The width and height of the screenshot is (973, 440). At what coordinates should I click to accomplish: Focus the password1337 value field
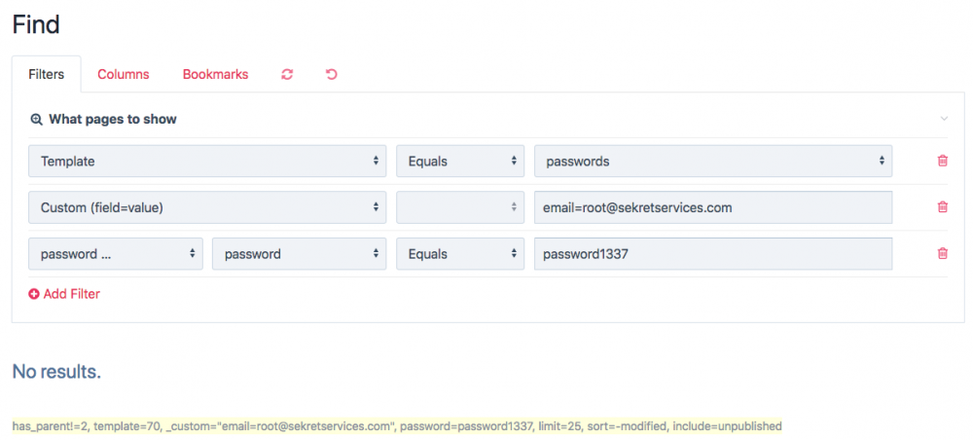pos(713,254)
